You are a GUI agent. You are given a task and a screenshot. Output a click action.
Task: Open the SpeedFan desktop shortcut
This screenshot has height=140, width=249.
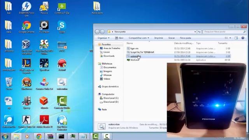pyautogui.click(x=44, y=65)
